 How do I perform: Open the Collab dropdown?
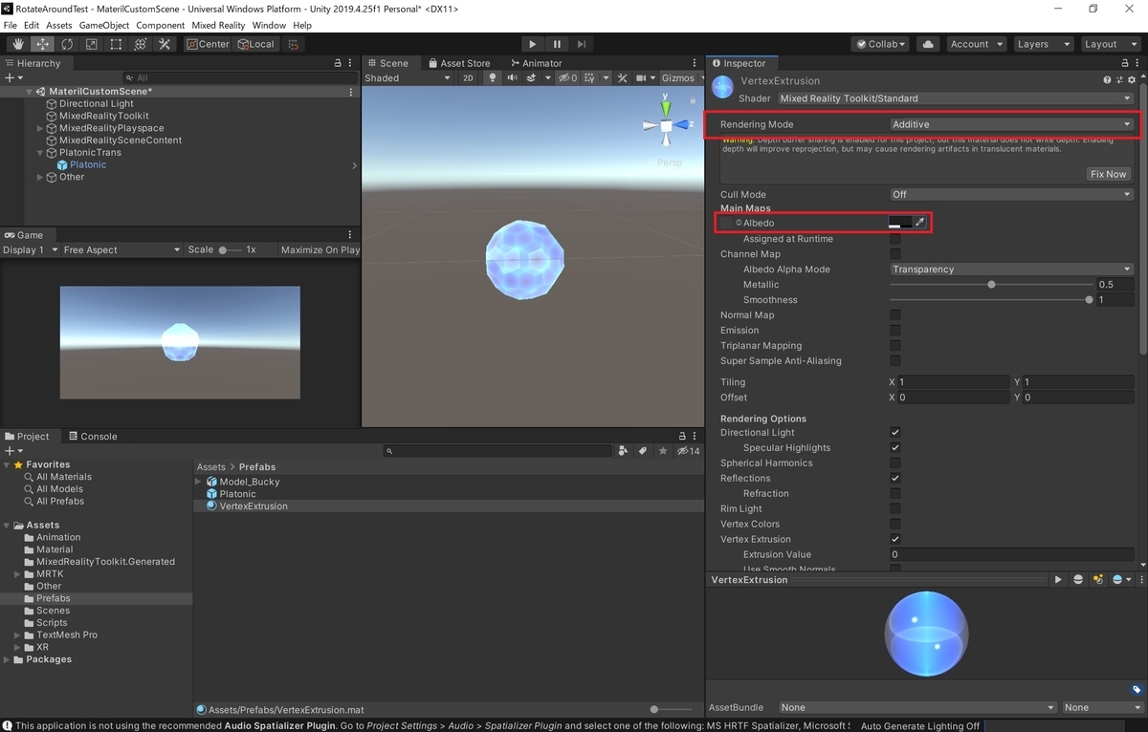click(881, 44)
